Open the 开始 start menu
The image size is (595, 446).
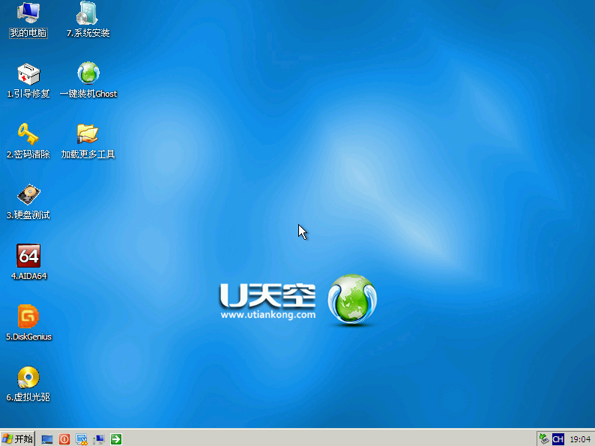[17, 439]
